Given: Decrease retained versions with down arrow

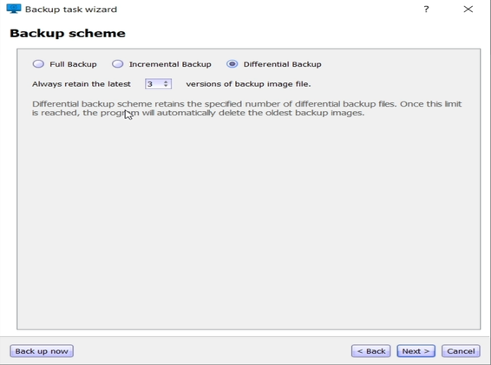Looking at the screenshot, I should [166, 86].
